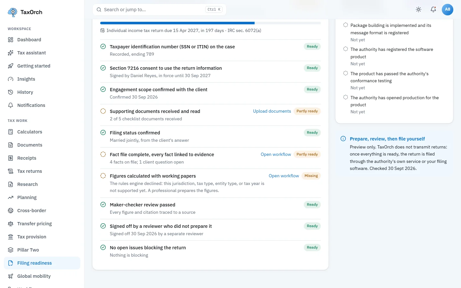Click the info icon beside Prepare, review heading
461x288 pixels.
[343, 139]
